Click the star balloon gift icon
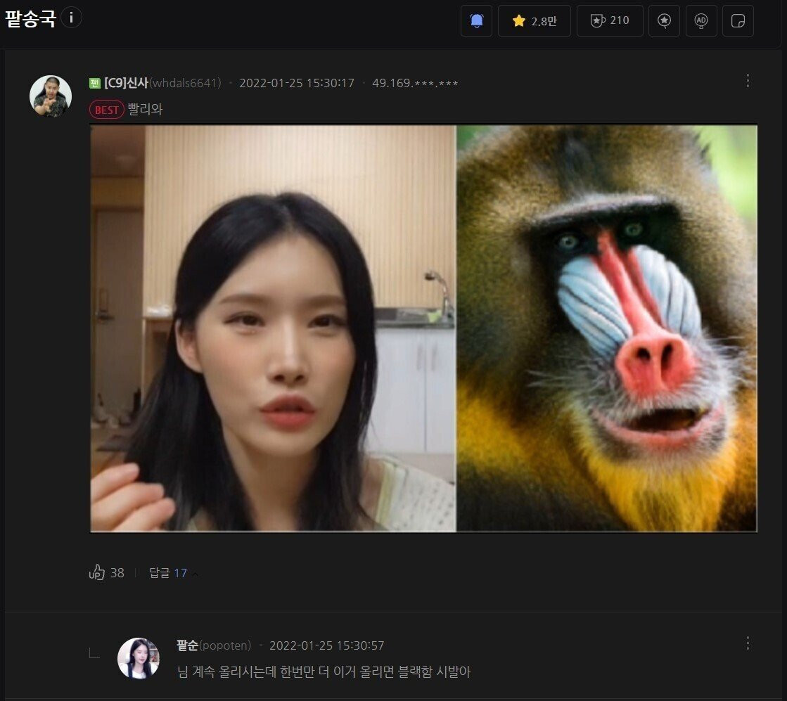 click(x=664, y=20)
